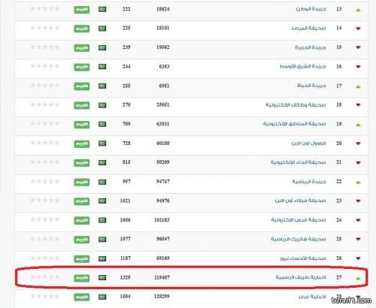Rate row 15 using its star rating
This screenshot has width=376, height=308.
click(x=45, y=47)
